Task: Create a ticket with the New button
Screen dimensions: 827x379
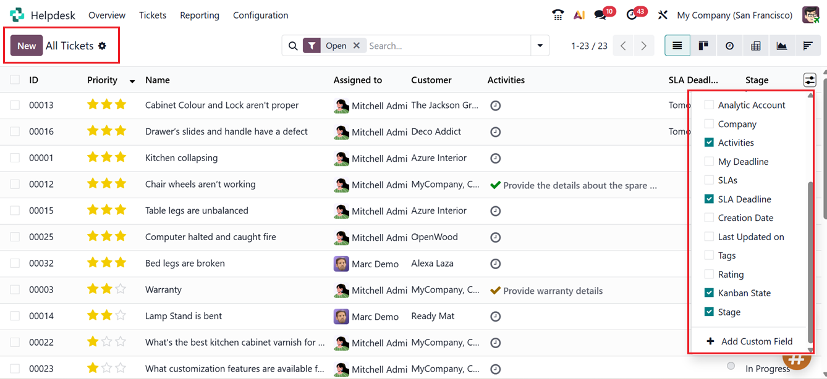Action: [x=26, y=45]
